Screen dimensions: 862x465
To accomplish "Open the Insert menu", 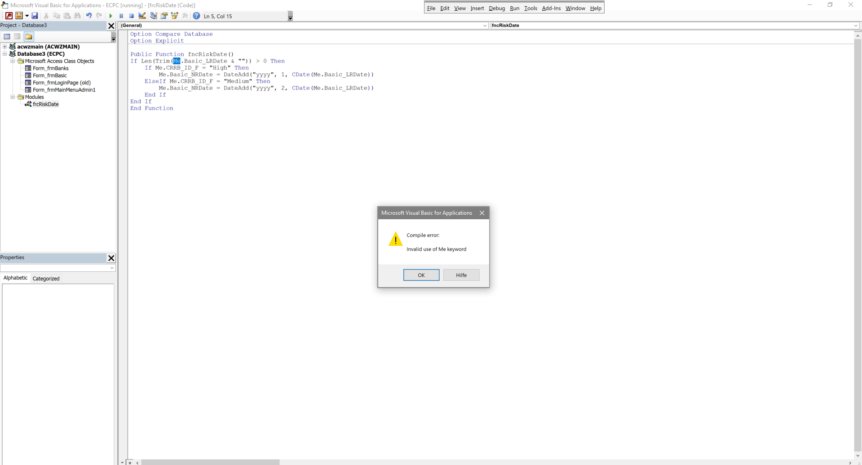I will pos(477,8).
